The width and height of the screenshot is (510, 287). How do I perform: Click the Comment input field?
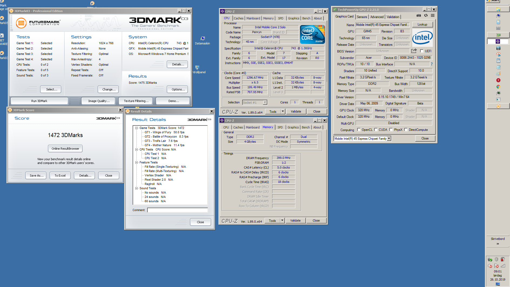pos(178,210)
